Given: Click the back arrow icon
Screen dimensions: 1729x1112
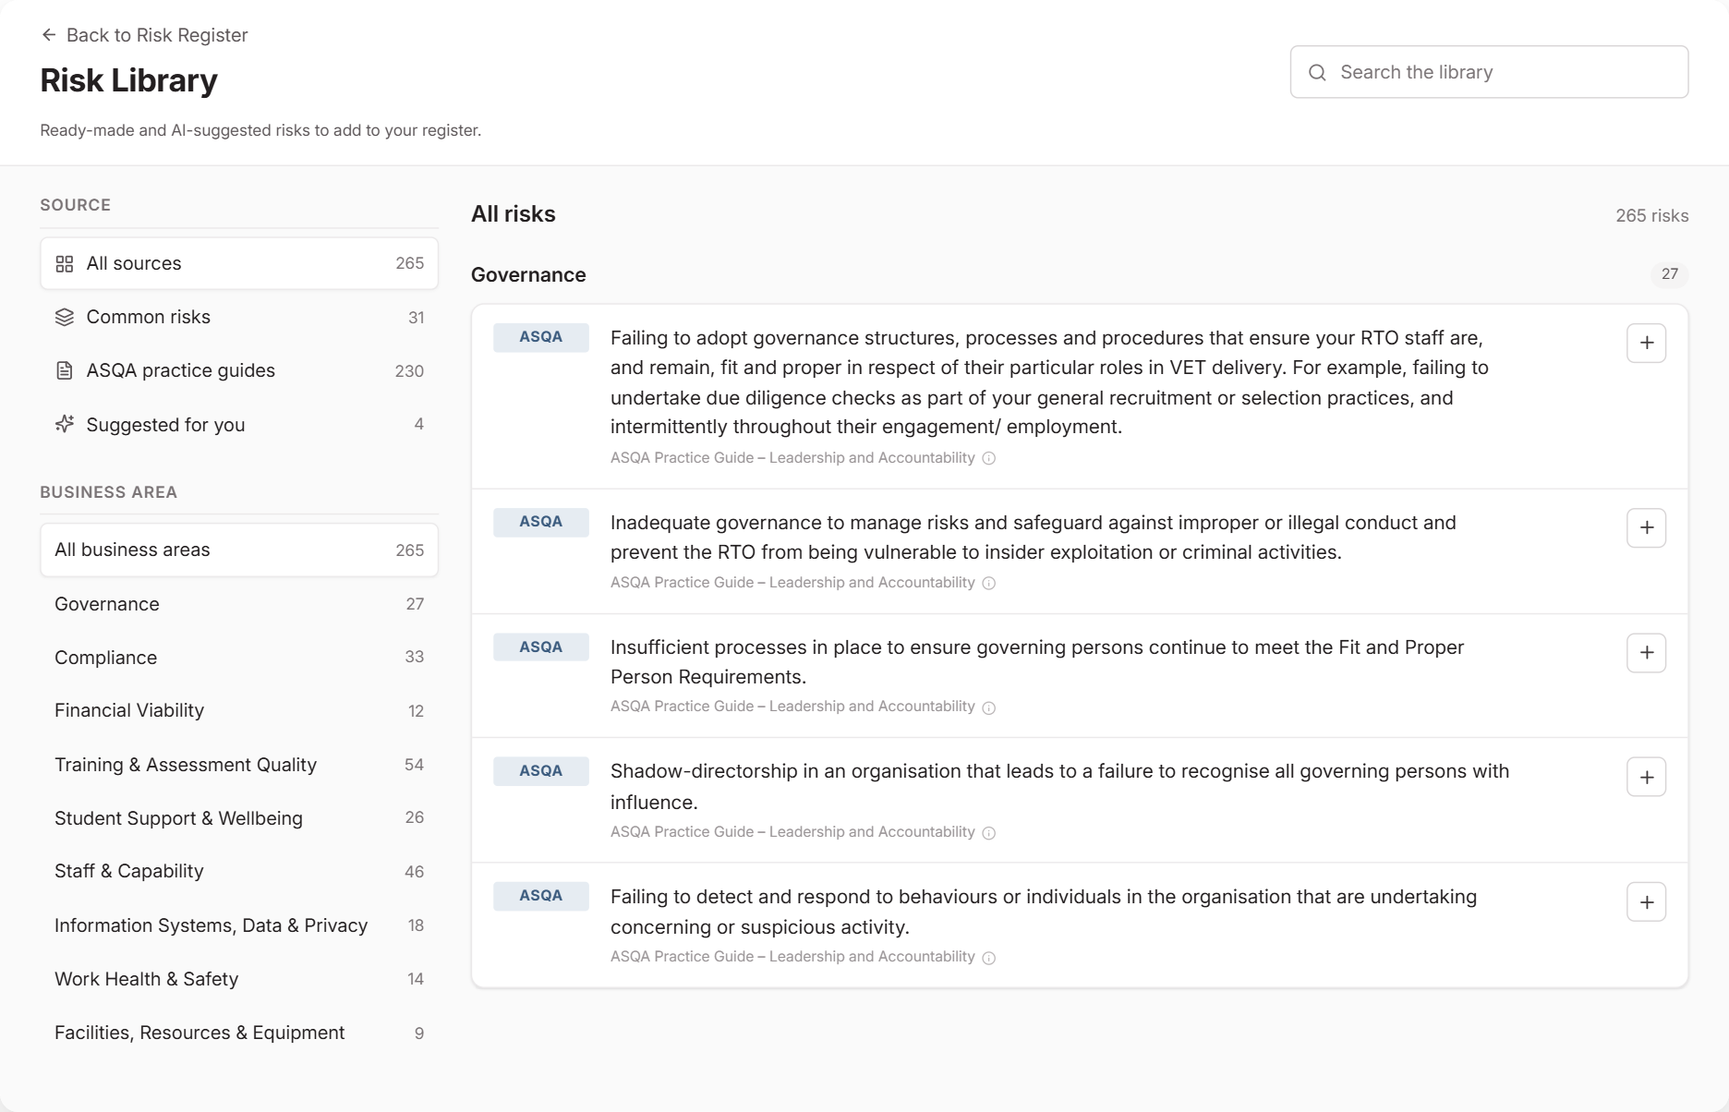Looking at the screenshot, I should [49, 35].
